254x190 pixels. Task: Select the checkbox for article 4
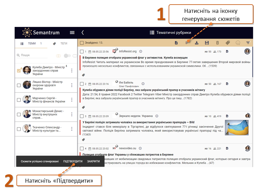[82, 148]
